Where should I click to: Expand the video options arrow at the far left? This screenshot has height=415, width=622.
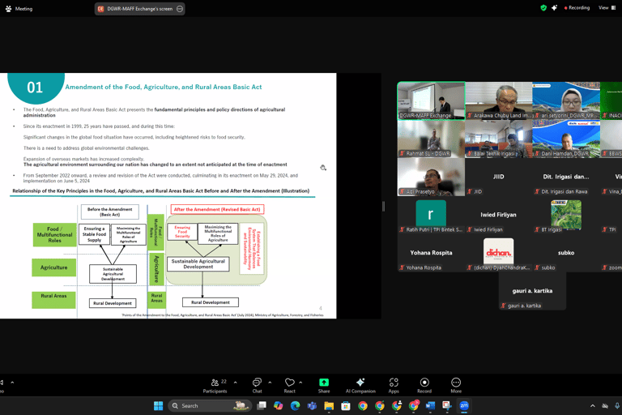pyautogui.click(x=12, y=383)
